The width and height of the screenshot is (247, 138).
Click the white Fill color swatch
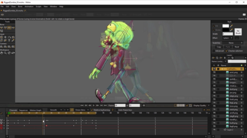coord(225,26)
